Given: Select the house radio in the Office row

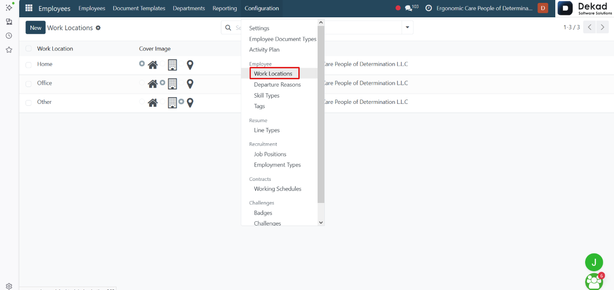Looking at the screenshot, I should (x=142, y=83).
